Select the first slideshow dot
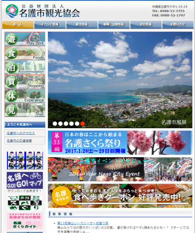This screenshot has height=233, width=195. tap(55, 123)
